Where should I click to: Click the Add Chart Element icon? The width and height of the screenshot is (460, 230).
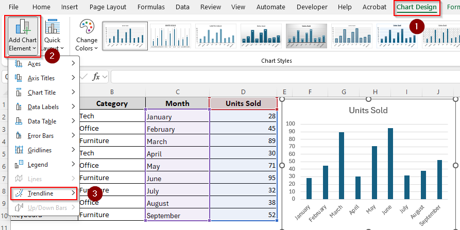[22, 27]
